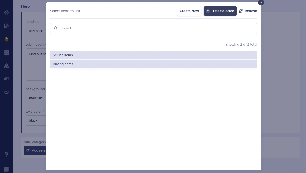The width and height of the screenshot is (306, 173).
Task: Open the documentation book icon in sidebar
Action: click(x=6, y=169)
